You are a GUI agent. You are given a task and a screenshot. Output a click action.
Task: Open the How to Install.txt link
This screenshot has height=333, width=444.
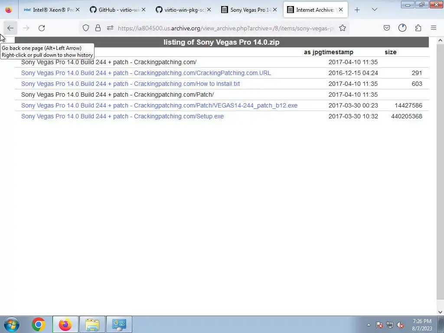coord(131,84)
